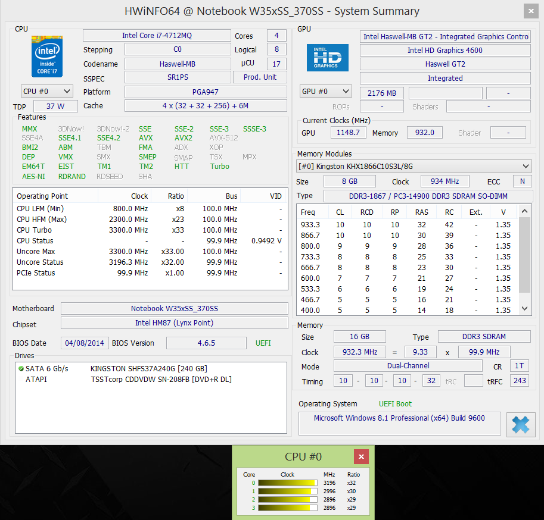Select the CPU Turbo operating point row

coord(150,230)
